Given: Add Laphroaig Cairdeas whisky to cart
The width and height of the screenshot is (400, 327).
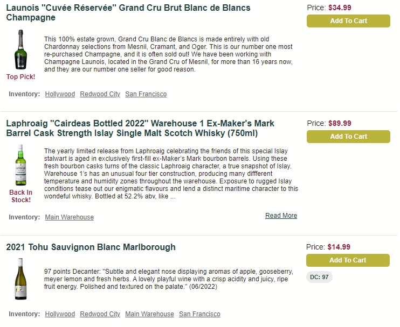Looking at the screenshot, I should 348,137.
